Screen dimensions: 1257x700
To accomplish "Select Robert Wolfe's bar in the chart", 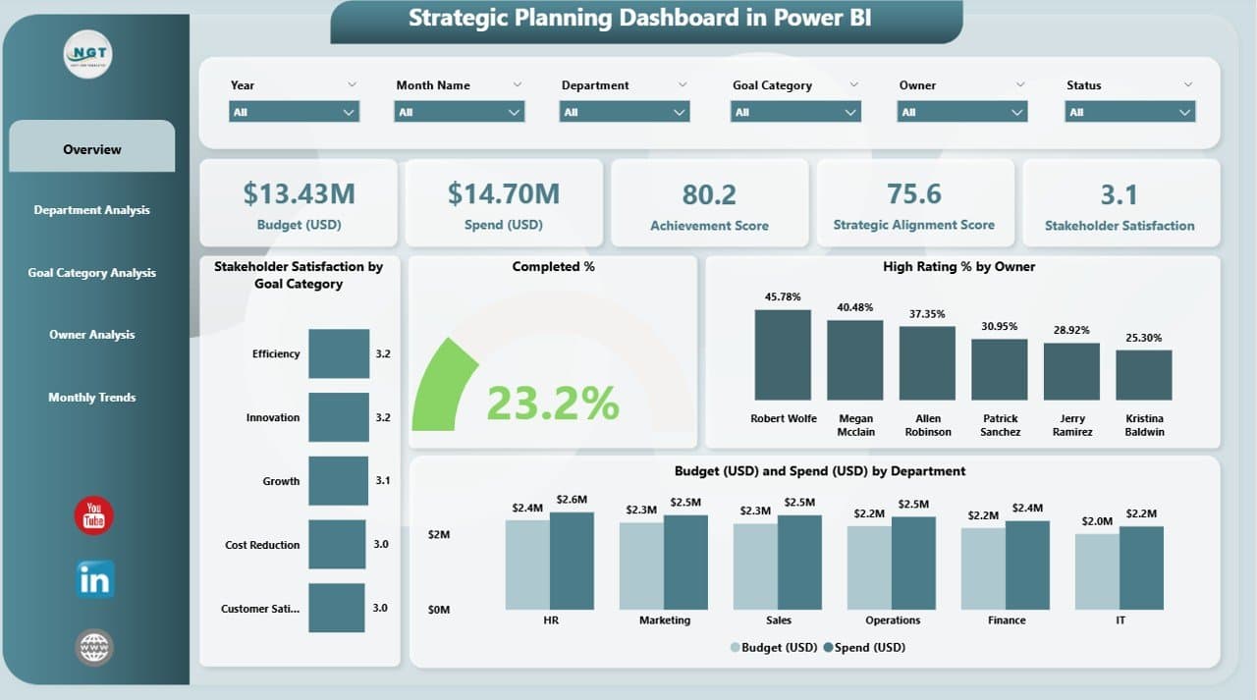I will (782, 353).
